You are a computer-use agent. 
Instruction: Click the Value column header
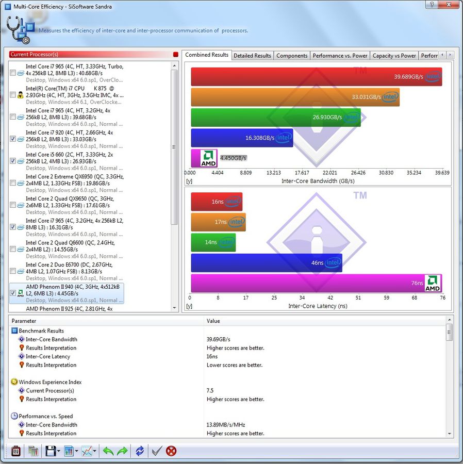[325, 321]
